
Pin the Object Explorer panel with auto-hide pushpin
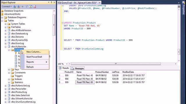pyautogui.click(x=51, y=2)
